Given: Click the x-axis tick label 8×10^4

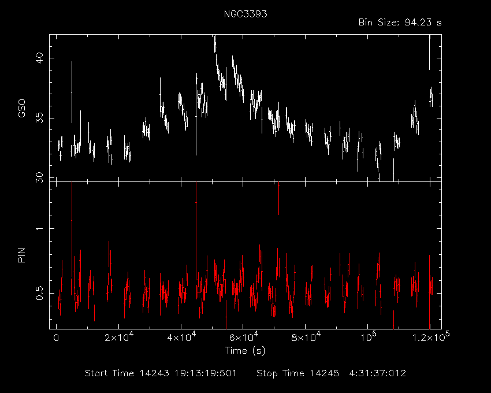Looking at the screenshot, I should click(x=306, y=337).
